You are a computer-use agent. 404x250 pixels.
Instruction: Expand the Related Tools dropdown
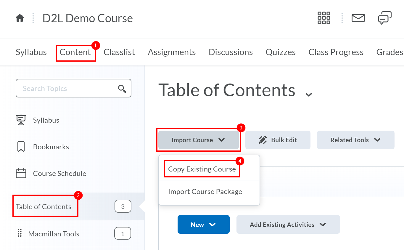(355, 140)
